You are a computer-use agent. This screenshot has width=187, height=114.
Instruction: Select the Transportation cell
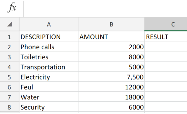(x=49, y=67)
